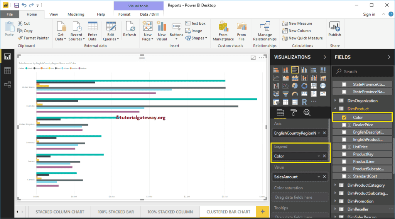
Task: Check the EnglishProduct... field checkbox
Action: 344,139
